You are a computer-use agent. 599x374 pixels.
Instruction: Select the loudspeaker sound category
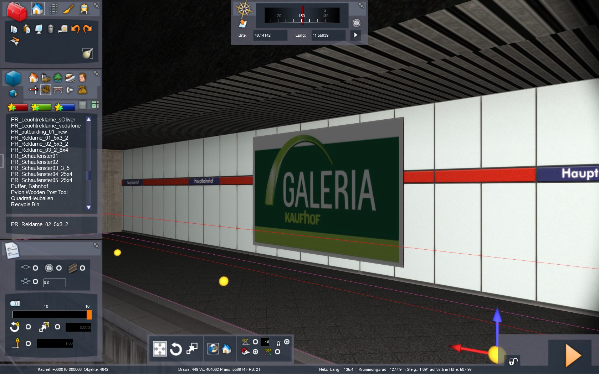[70, 90]
